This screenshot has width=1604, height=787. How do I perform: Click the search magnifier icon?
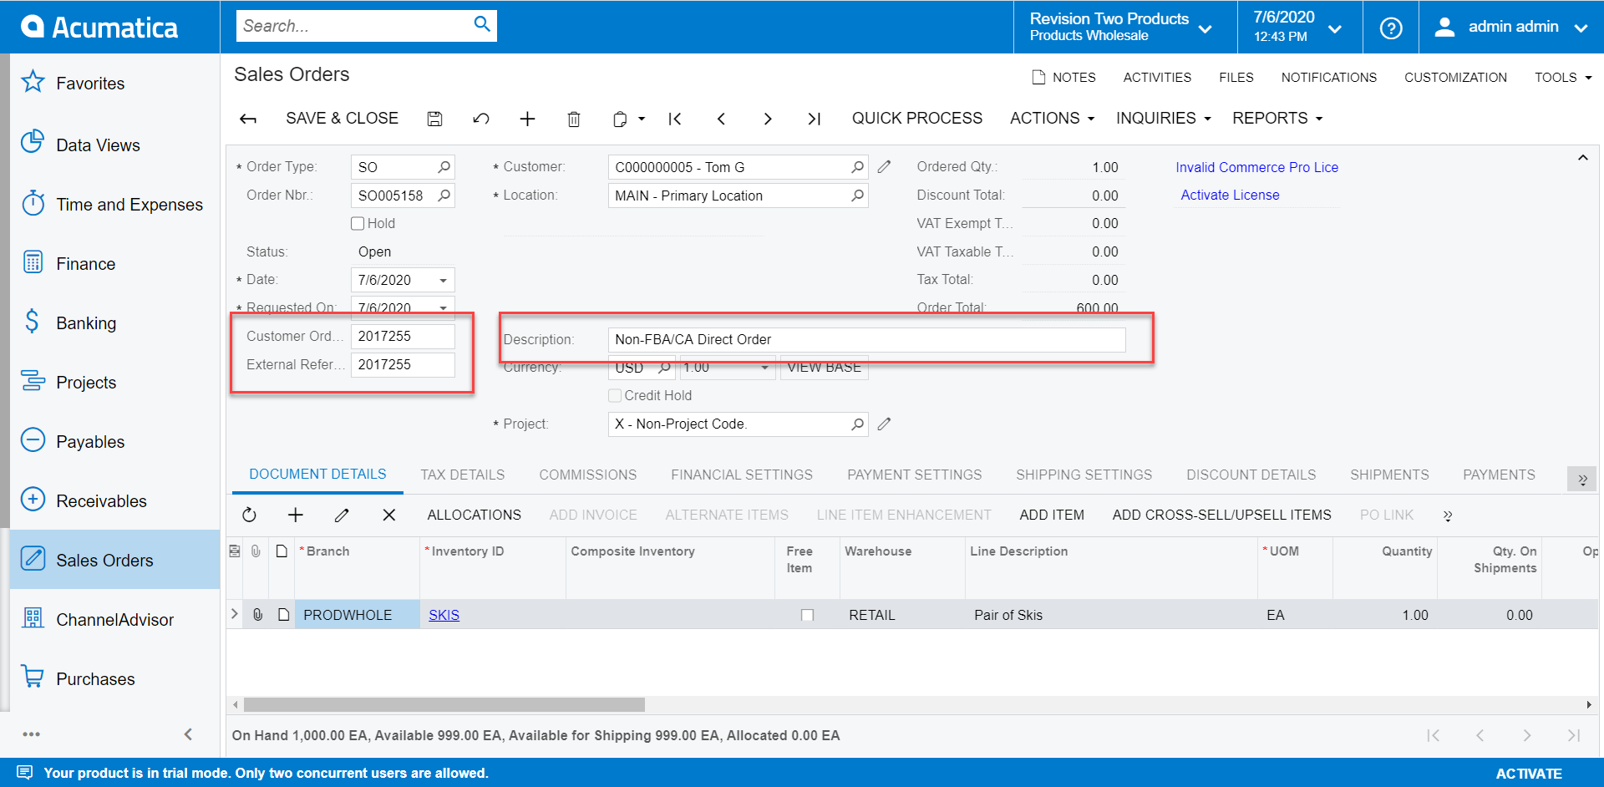click(x=482, y=24)
